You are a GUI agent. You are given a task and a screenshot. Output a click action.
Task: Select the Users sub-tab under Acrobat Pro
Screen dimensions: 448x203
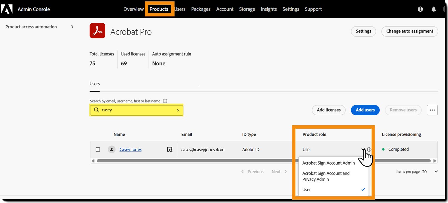[94, 84]
